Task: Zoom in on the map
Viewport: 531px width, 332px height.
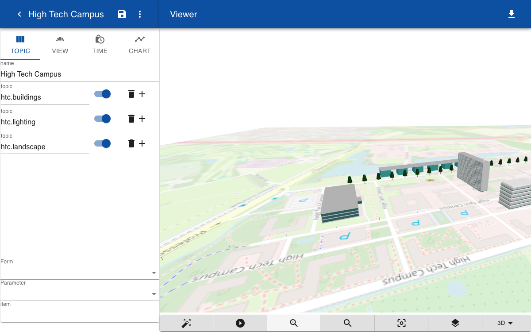Action: 294,323
